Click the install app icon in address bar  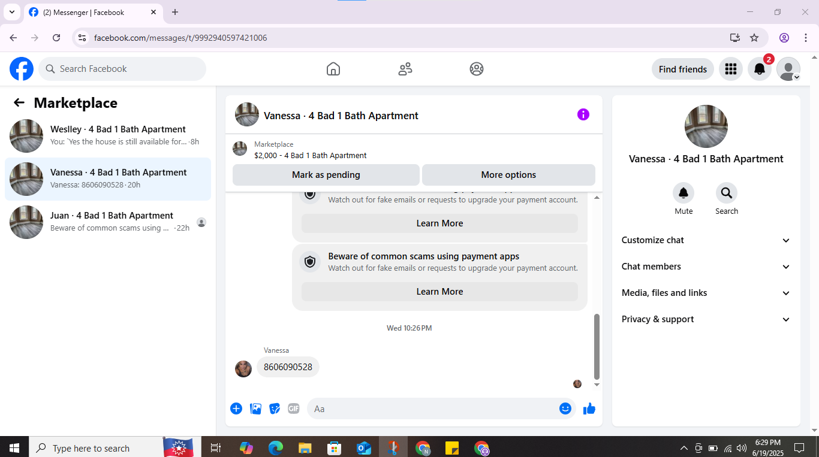click(x=735, y=38)
